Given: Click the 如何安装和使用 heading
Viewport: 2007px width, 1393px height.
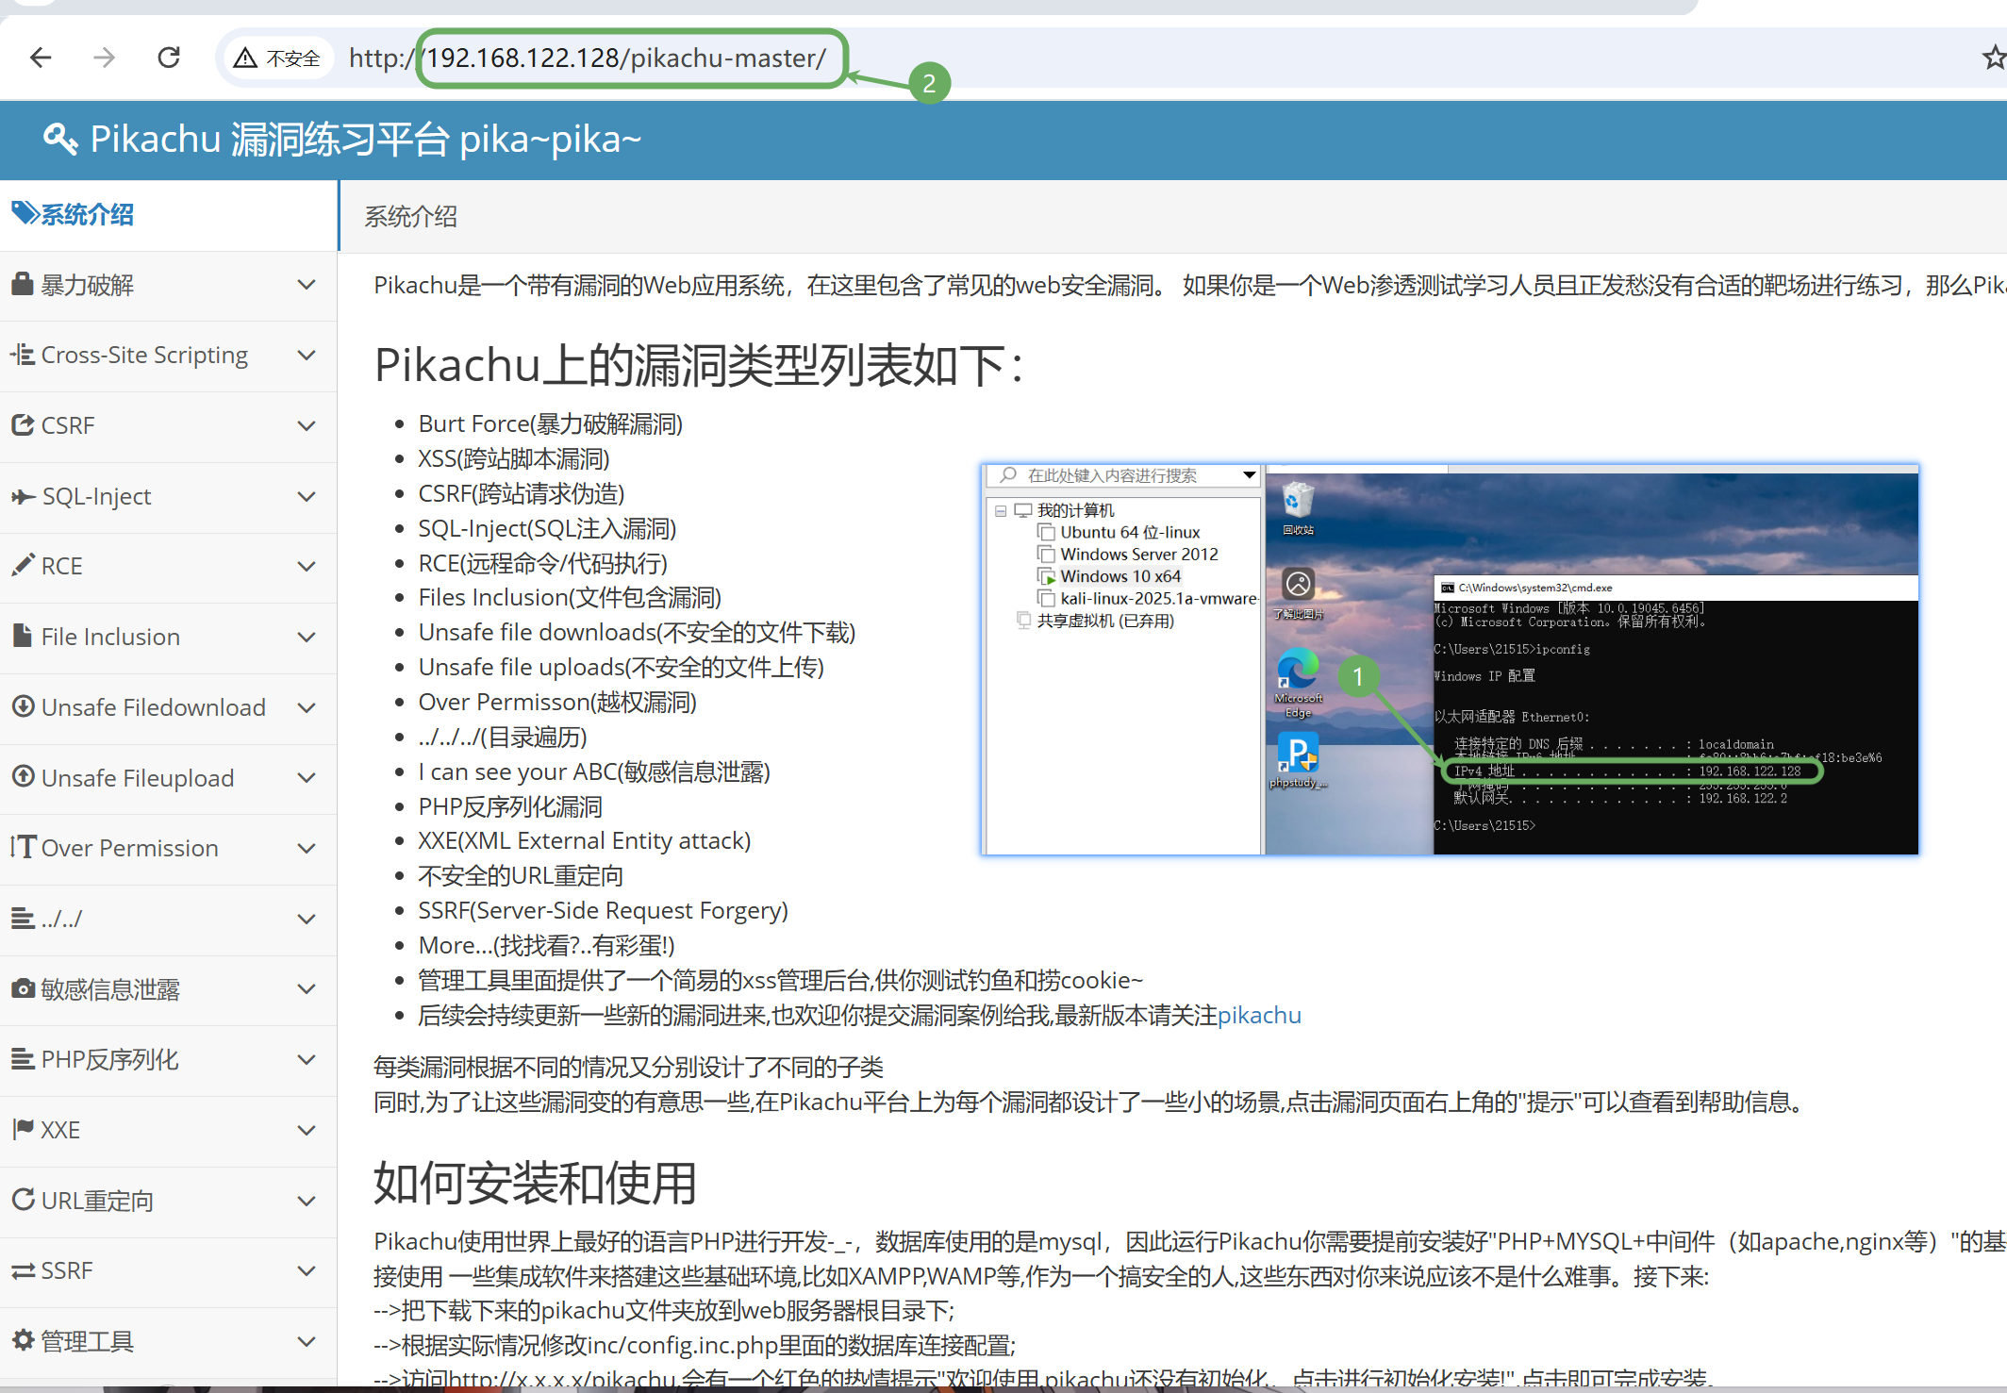Looking at the screenshot, I should (535, 1182).
